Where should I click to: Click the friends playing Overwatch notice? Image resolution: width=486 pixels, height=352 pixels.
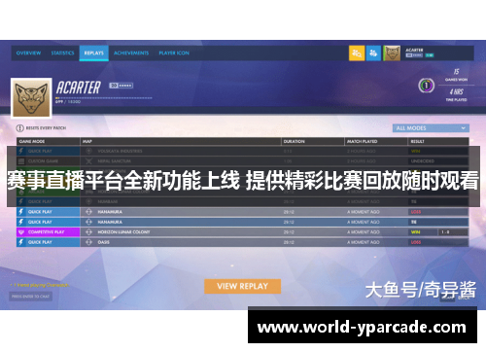click(x=40, y=285)
